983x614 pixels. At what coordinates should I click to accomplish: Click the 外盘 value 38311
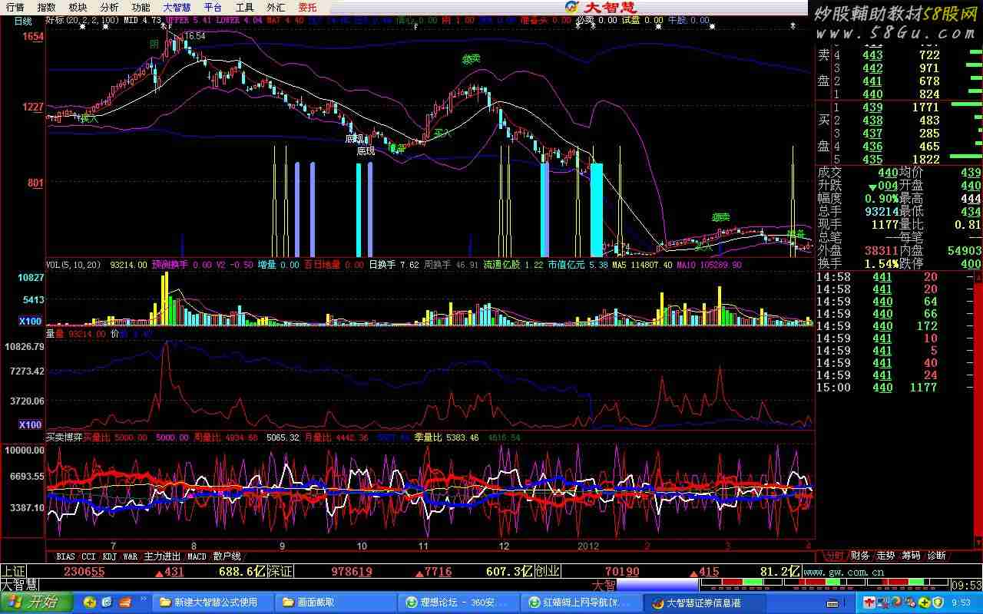[x=881, y=250]
